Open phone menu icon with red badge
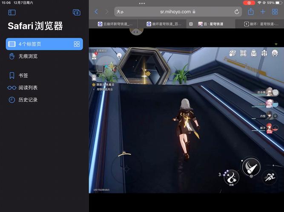 pos(94,56)
